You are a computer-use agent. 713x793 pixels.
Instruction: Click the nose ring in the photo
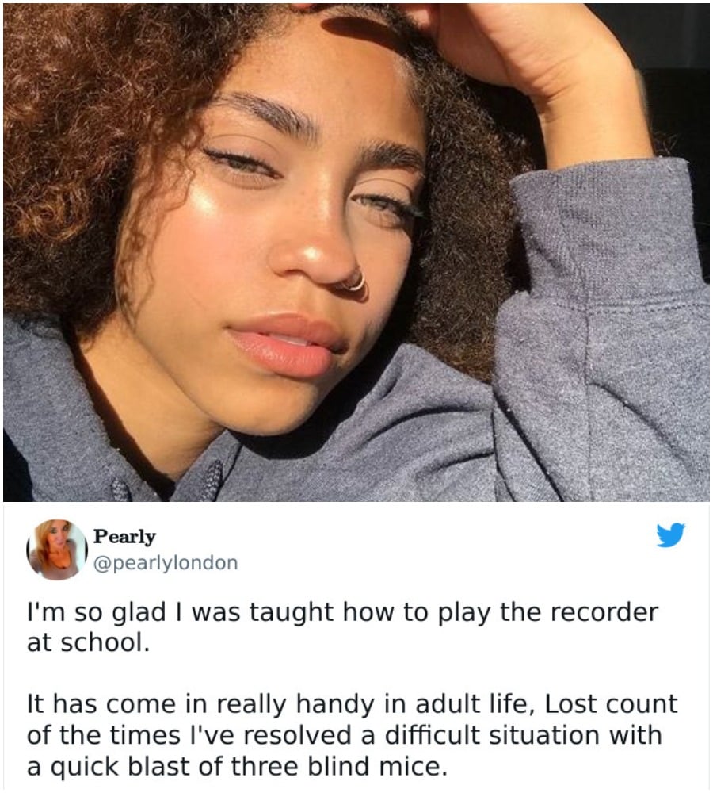(354, 284)
